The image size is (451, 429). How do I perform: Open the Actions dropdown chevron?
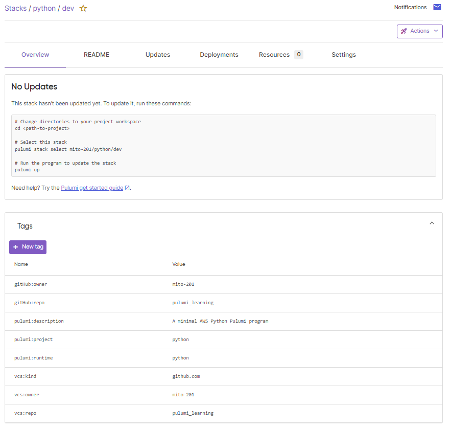pos(436,31)
